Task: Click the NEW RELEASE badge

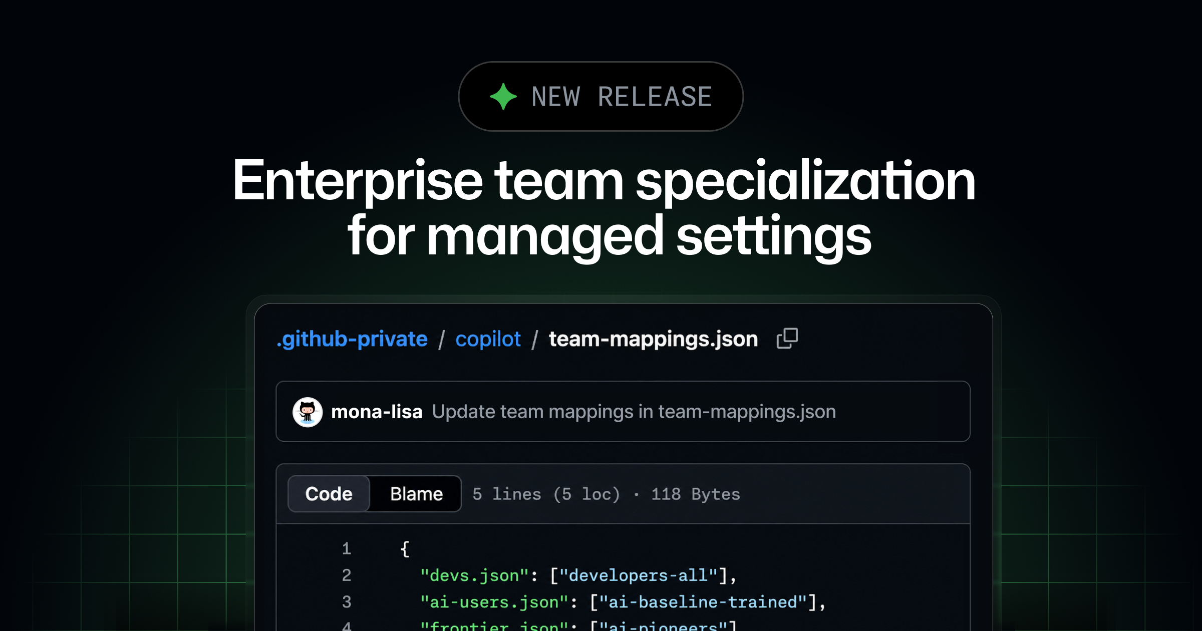Action: tap(601, 96)
